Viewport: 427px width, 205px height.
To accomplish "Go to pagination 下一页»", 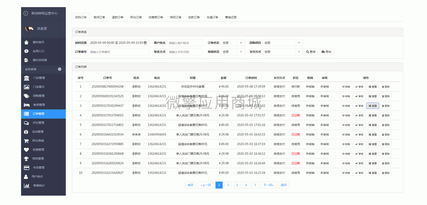I will pos(268,185).
